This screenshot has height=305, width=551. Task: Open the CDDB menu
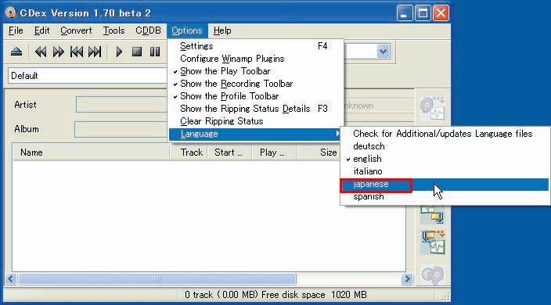click(x=148, y=30)
